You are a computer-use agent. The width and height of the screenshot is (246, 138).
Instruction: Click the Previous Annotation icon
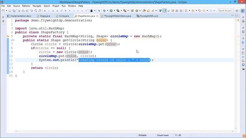(x=193, y=11)
